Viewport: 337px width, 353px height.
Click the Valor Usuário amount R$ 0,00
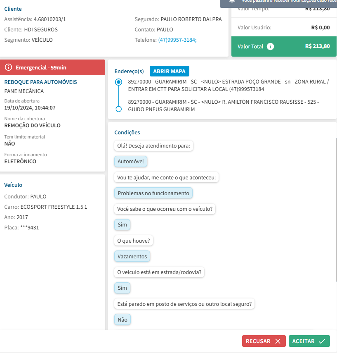point(321,27)
